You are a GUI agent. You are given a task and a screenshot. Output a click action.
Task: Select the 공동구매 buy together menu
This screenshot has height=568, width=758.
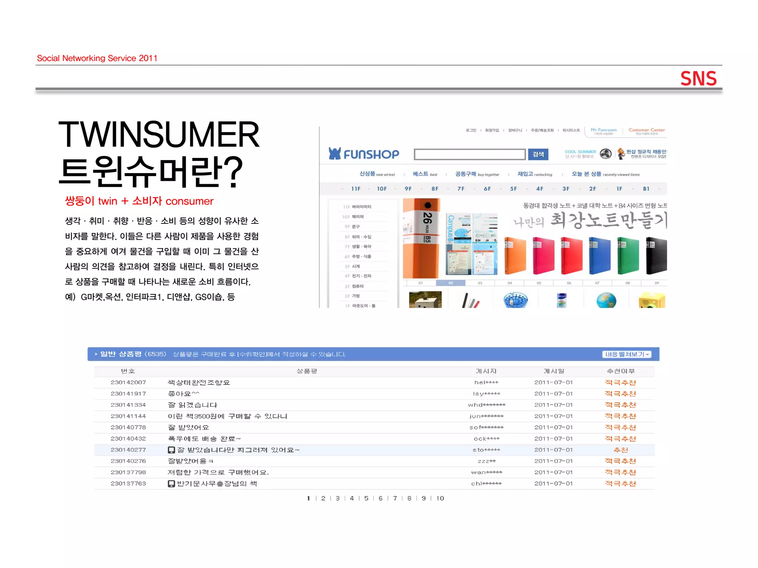[x=477, y=174]
